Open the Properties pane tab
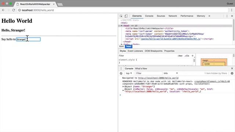The height and width of the screenshot is (132, 235). 169,51
